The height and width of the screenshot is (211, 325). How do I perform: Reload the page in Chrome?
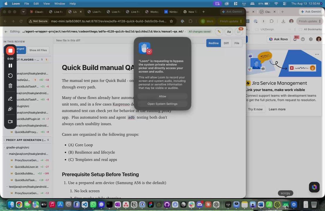21,21
